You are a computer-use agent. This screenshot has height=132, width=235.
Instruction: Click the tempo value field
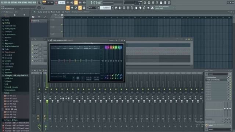tap(62, 3)
